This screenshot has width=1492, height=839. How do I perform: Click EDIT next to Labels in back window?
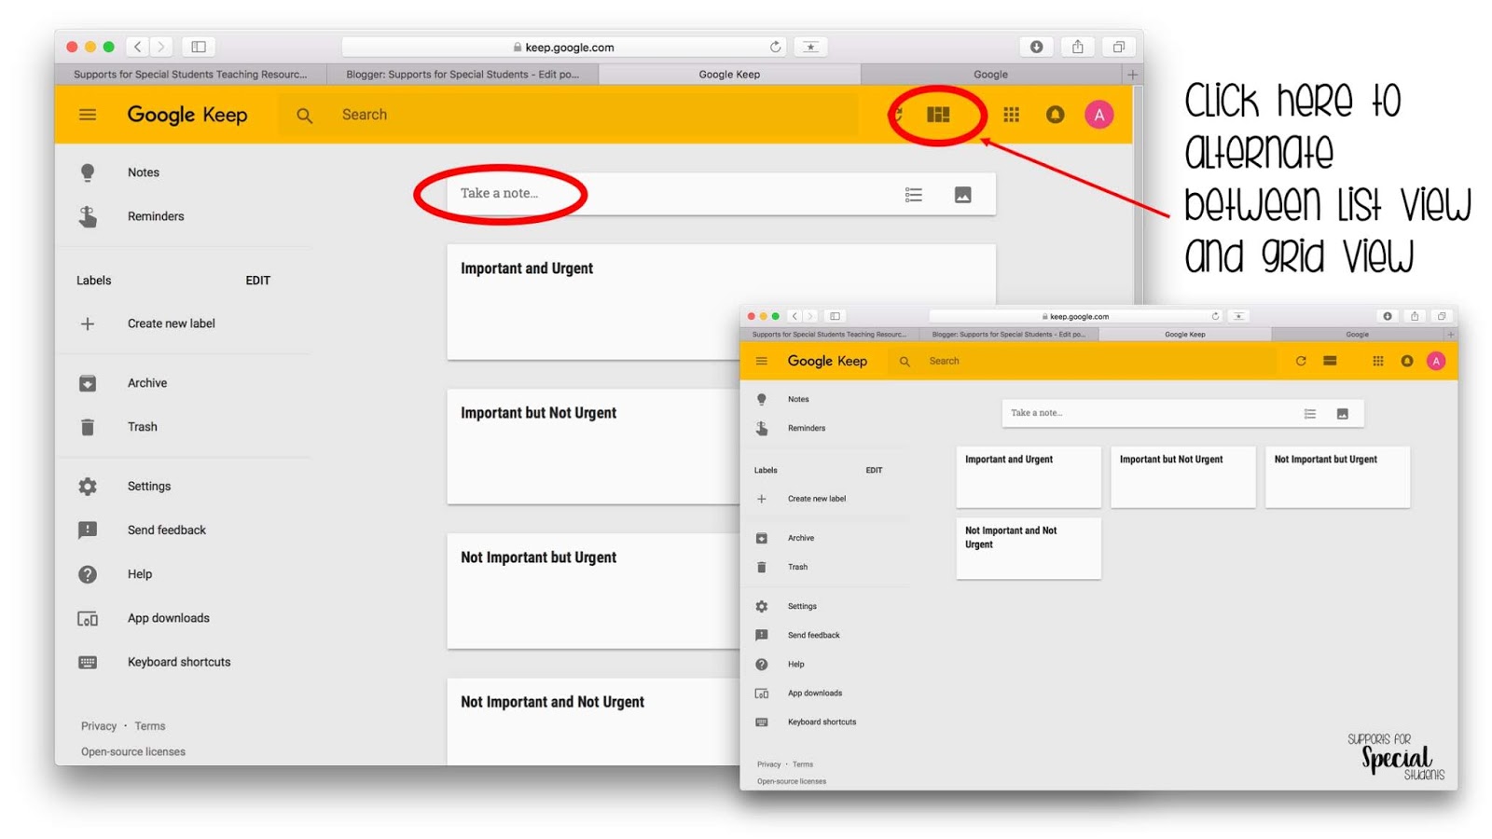pyautogui.click(x=258, y=281)
